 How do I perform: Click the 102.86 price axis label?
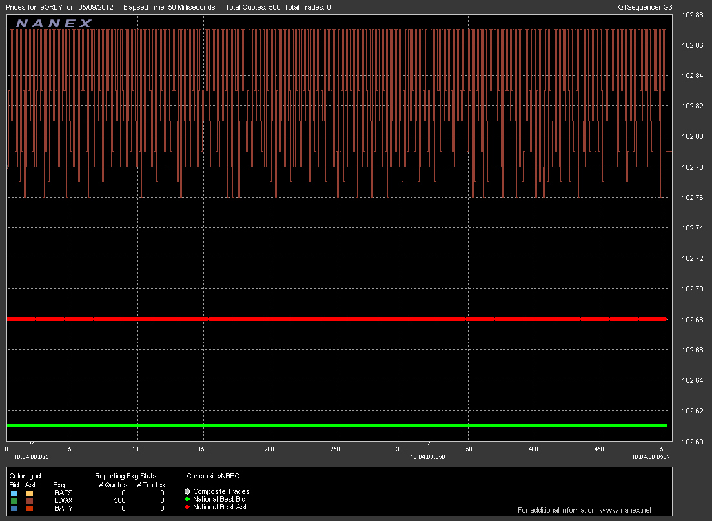click(x=693, y=45)
